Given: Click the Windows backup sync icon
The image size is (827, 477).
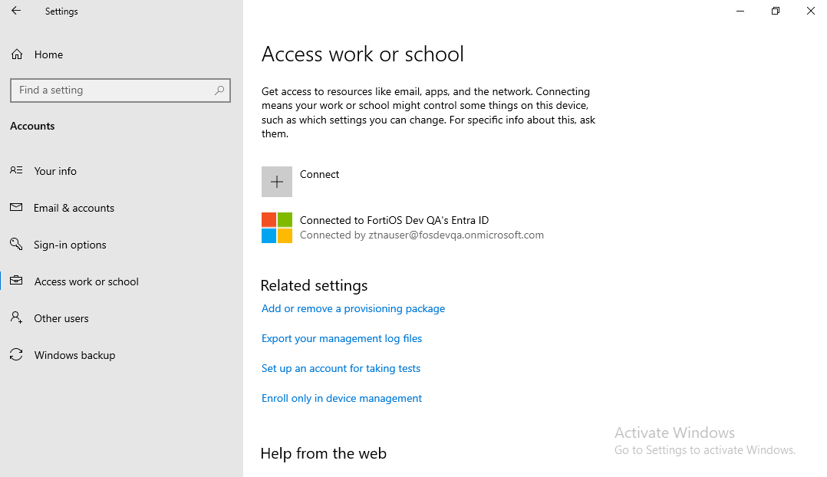Looking at the screenshot, I should [16, 355].
